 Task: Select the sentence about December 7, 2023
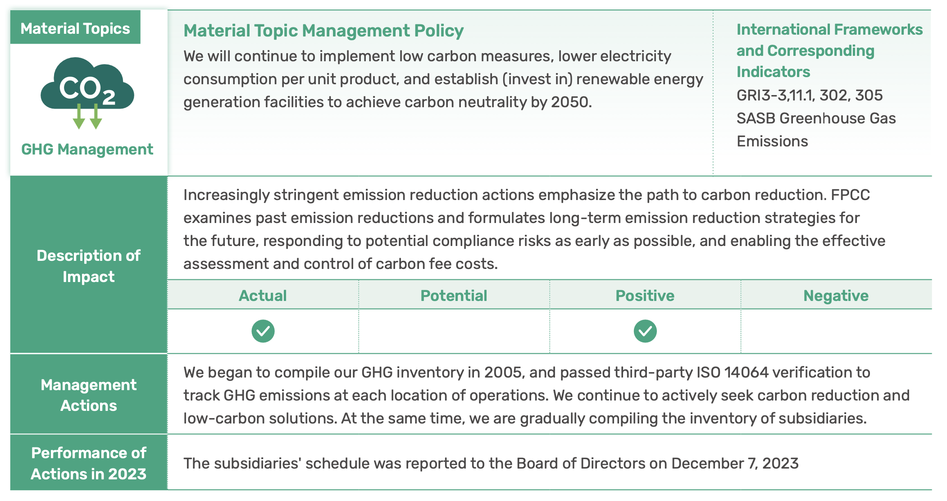[x=491, y=463]
